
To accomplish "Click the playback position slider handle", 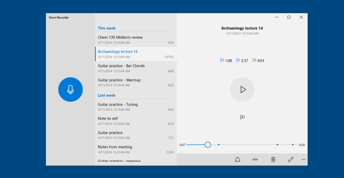I will coord(208,145).
